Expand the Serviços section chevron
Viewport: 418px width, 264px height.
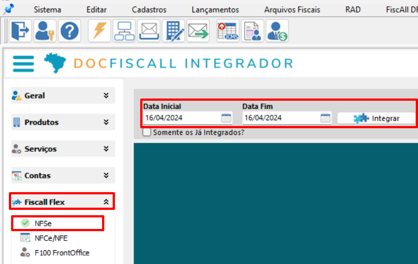click(106, 149)
